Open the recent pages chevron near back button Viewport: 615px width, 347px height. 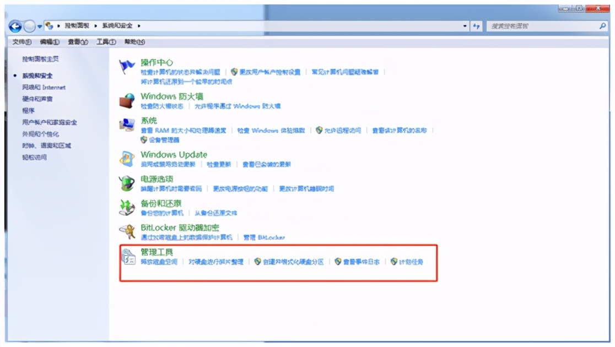(41, 28)
